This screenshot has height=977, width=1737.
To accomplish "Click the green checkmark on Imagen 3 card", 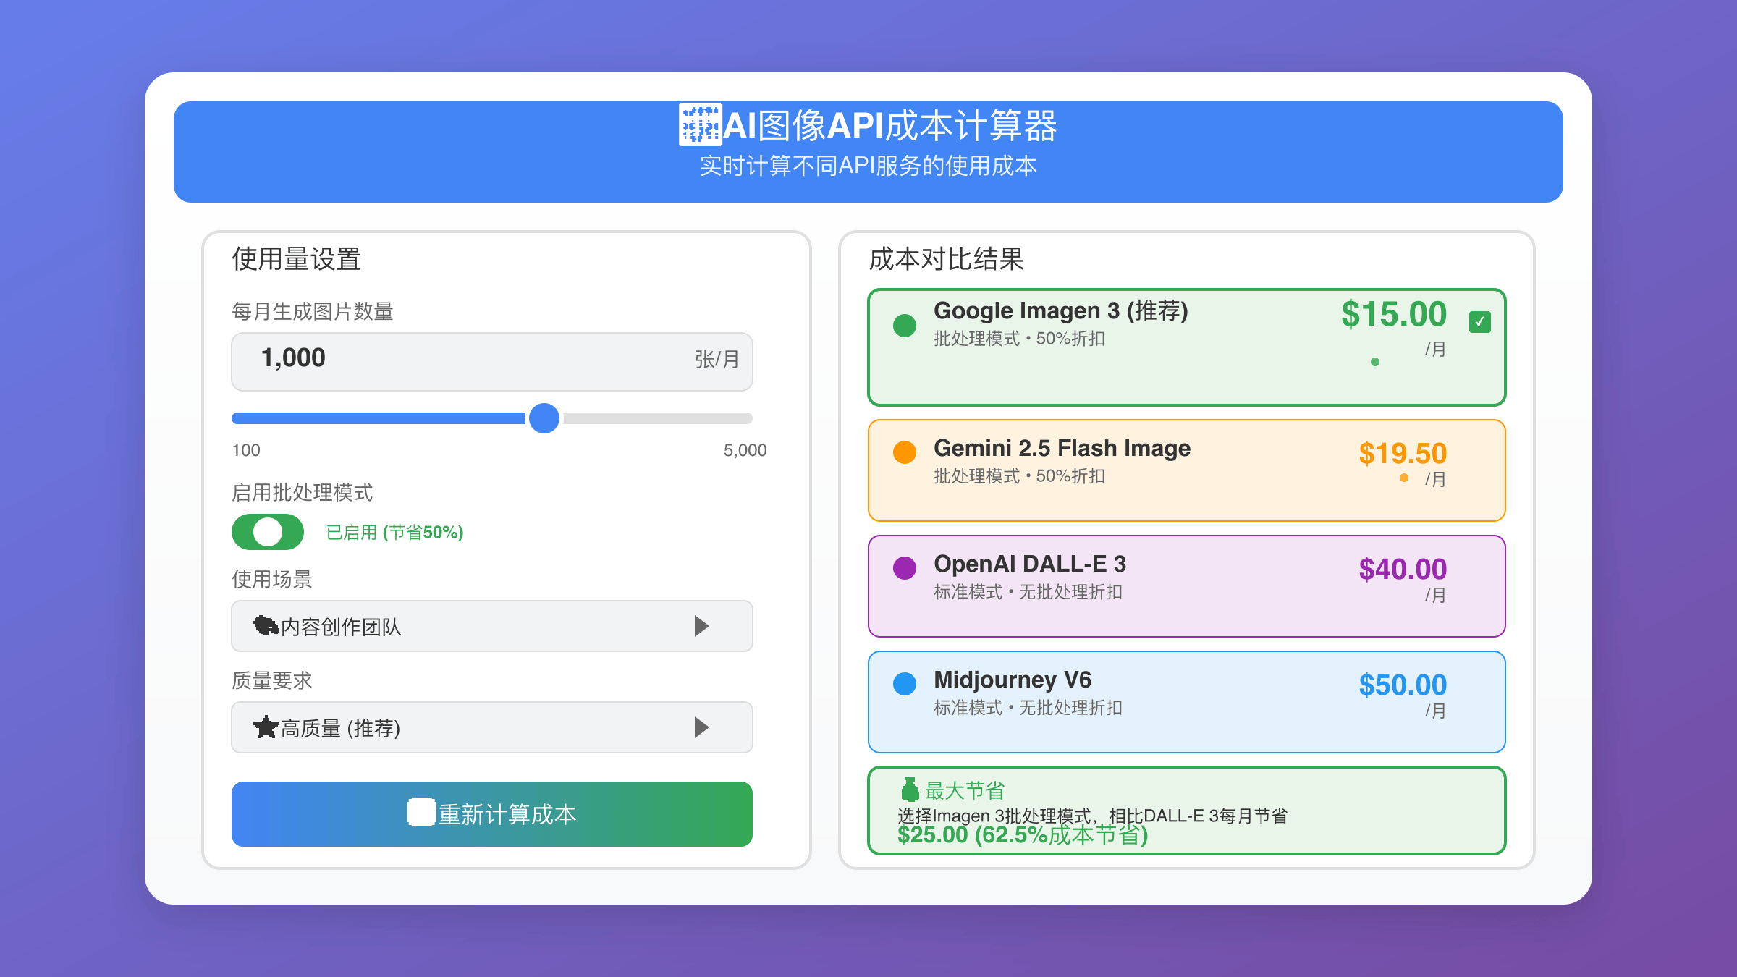I will click(x=1480, y=322).
